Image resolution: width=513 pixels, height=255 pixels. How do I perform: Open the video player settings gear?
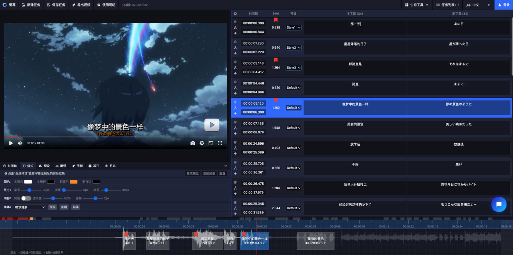(202, 143)
